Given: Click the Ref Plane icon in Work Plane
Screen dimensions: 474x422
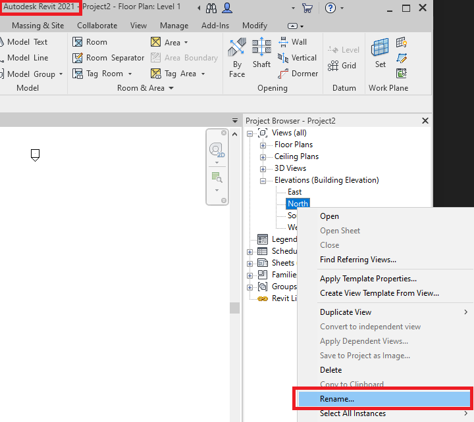Looking at the screenshot, I should coord(402,58).
